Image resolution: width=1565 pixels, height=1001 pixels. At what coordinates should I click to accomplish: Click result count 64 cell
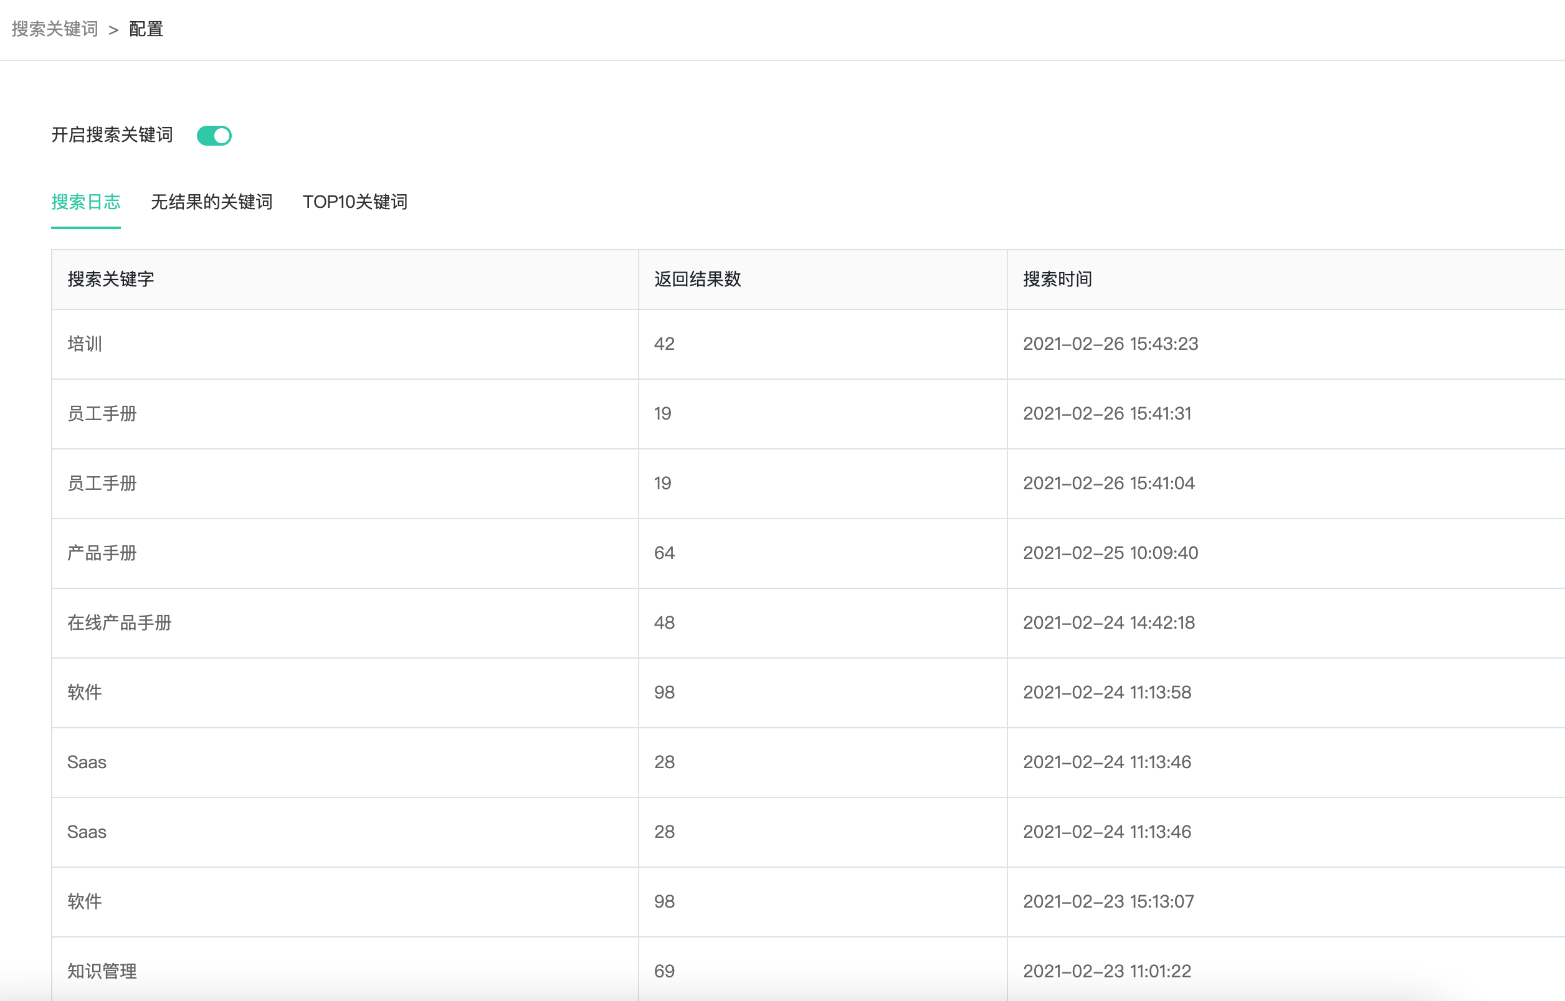664,553
